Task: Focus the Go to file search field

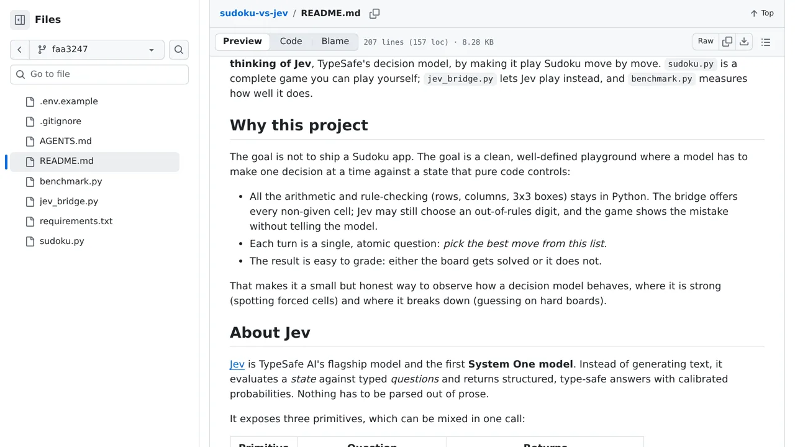Action: 99,74
